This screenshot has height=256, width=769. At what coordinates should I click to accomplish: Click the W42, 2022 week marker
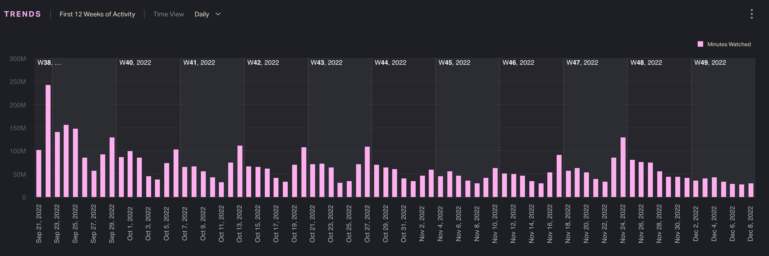pyautogui.click(x=263, y=63)
